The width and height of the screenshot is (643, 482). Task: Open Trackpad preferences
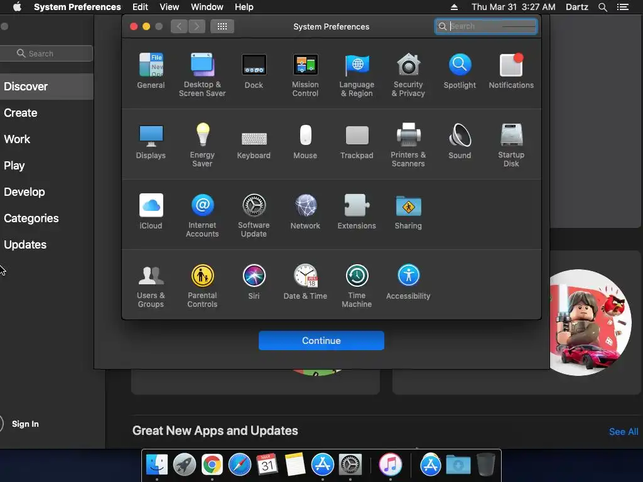(x=357, y=141)
